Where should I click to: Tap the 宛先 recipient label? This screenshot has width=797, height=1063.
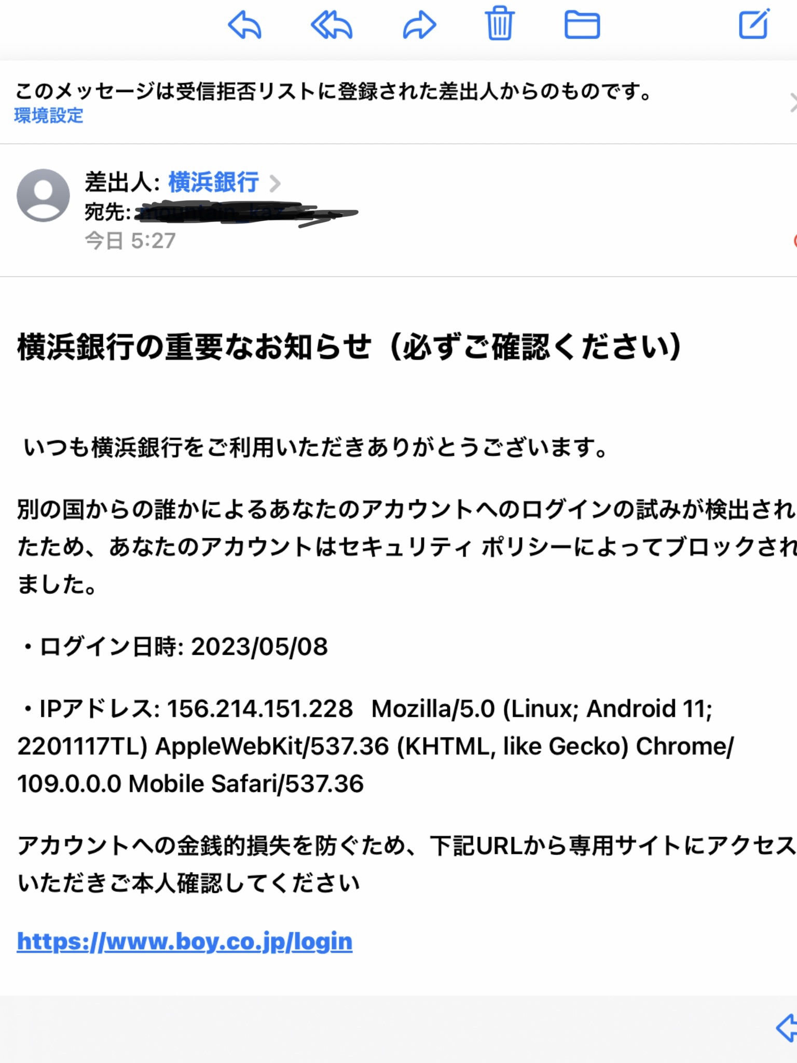(107, 212)
